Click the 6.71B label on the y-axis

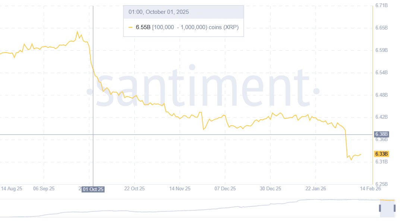(381, 6)
